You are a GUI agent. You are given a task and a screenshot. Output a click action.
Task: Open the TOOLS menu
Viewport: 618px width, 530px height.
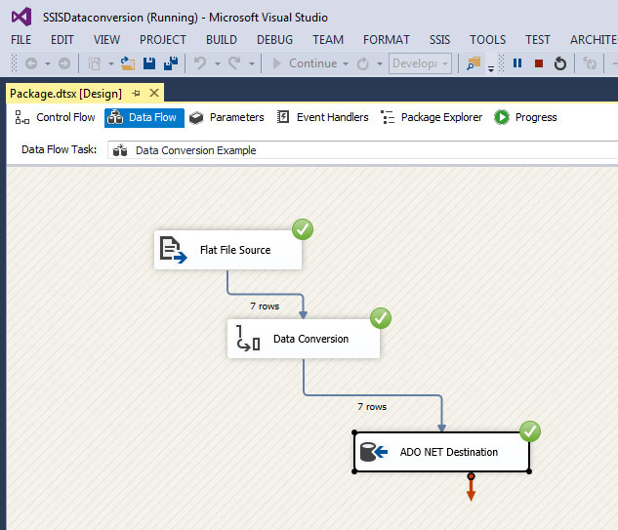pos(487,40)
